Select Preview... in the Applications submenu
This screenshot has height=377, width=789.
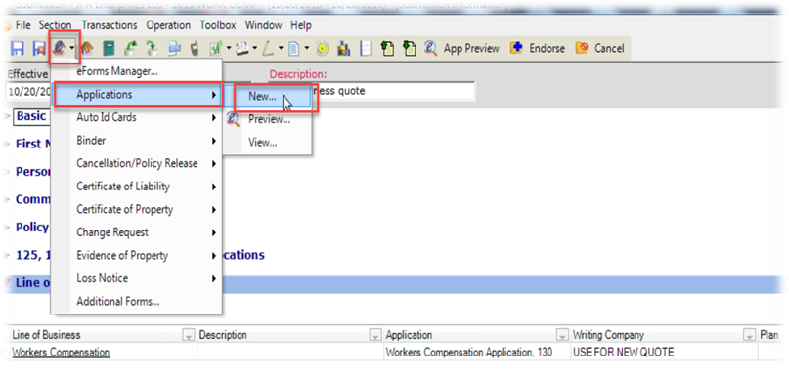click(268, 119)
